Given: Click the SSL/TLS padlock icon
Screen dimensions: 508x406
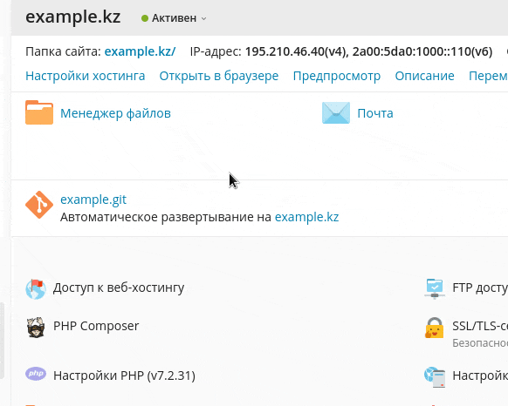Looking at the screenshot, I should (x=434, y=328).
